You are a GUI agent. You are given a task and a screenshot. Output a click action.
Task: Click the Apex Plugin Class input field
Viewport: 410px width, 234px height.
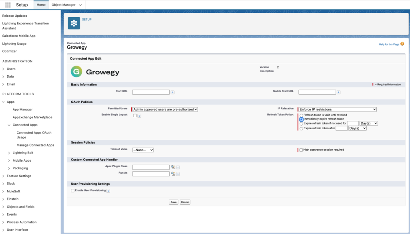tap(151, 167)
